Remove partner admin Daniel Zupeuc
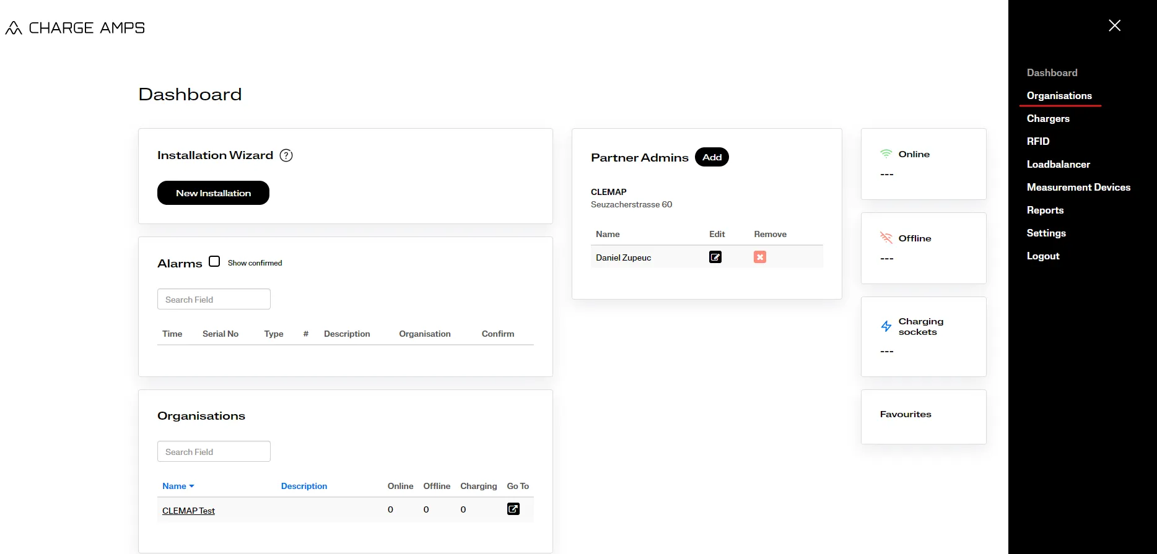 (x=760, y=257)
